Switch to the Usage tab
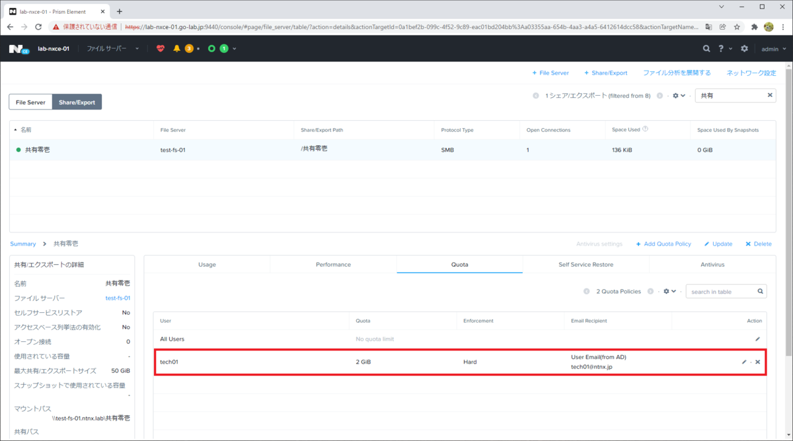The width and height of the screenshot is (793, 441). (x=207, y=264)
